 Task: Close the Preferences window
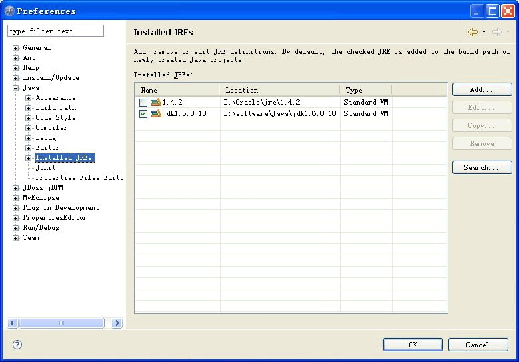(x=508, y=11)
